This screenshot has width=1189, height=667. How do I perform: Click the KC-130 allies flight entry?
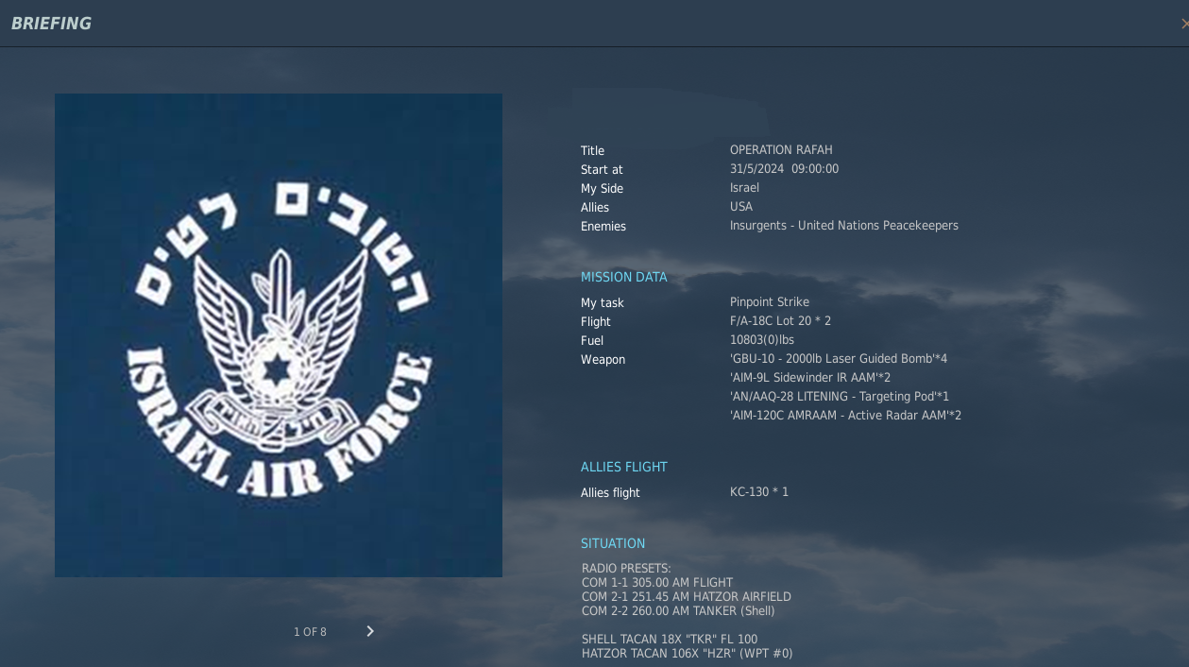(758, 492)
